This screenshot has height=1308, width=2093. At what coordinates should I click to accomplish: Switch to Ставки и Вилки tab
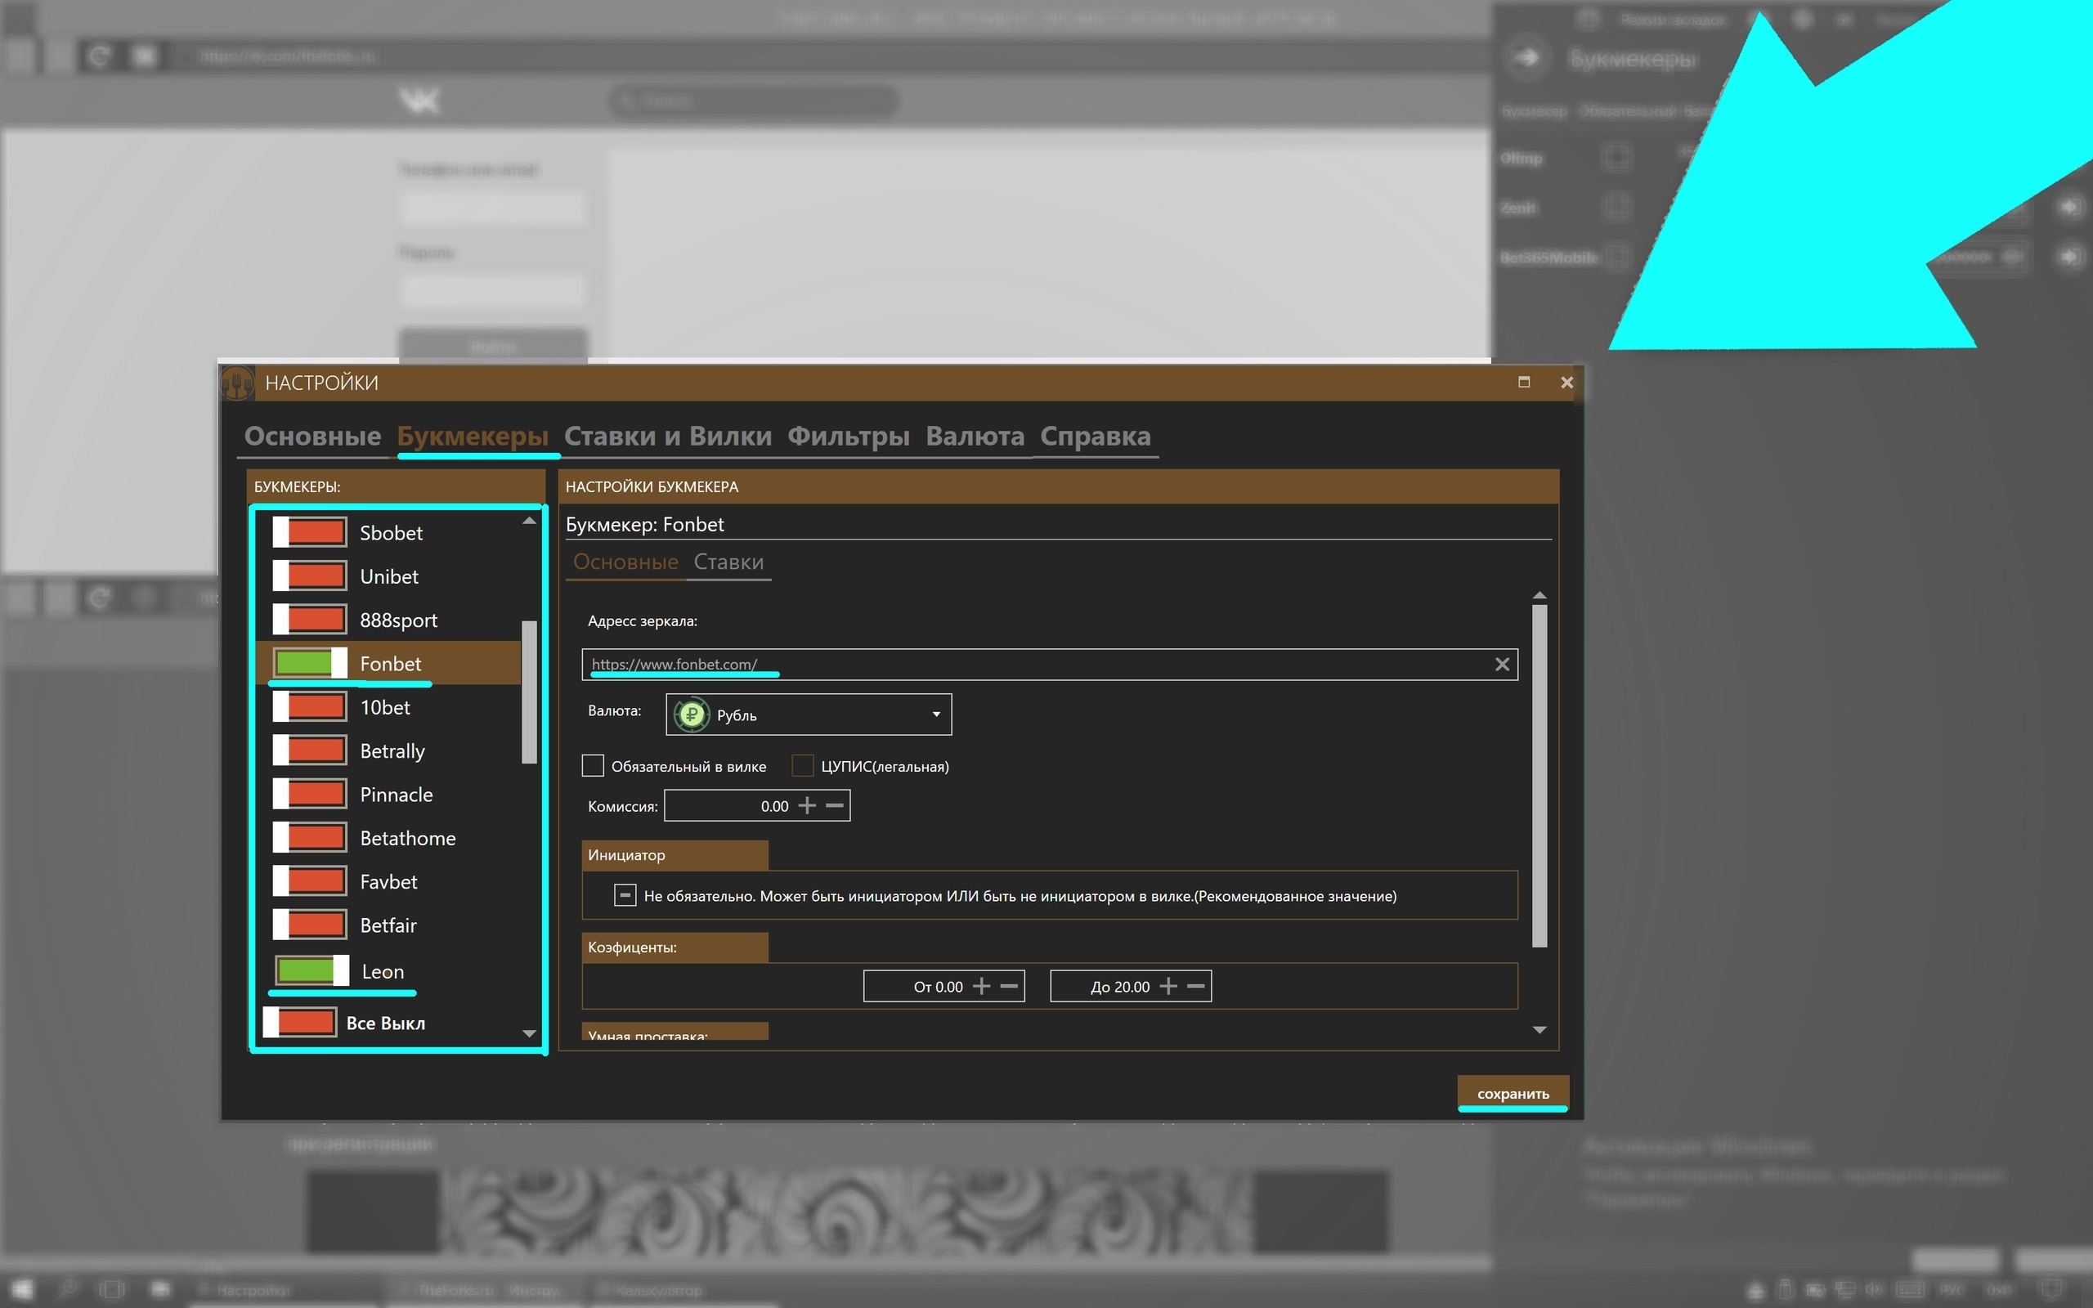pyautogui.click(x=668, y=436)
